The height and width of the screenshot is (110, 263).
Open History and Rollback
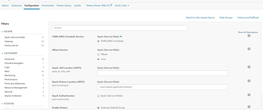(x=248, y=17)
